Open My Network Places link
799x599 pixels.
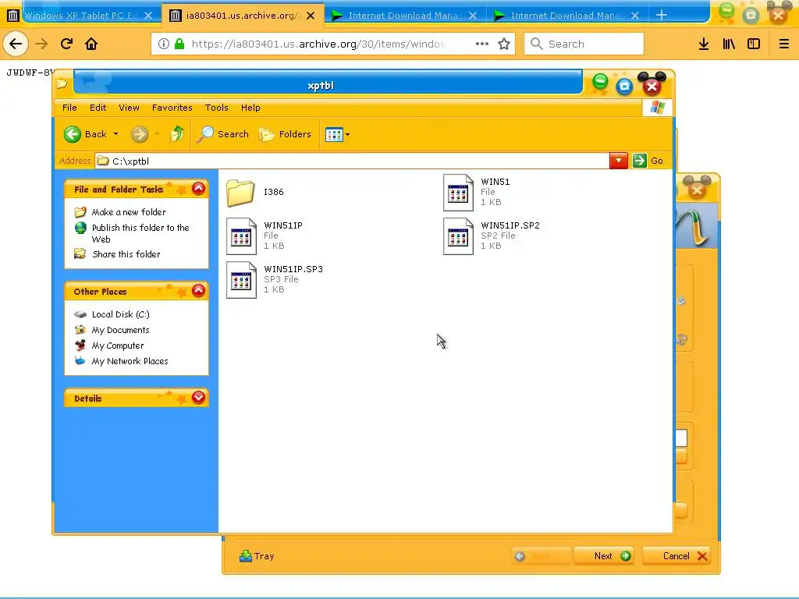pyautogui.click(x=130, y=361)
